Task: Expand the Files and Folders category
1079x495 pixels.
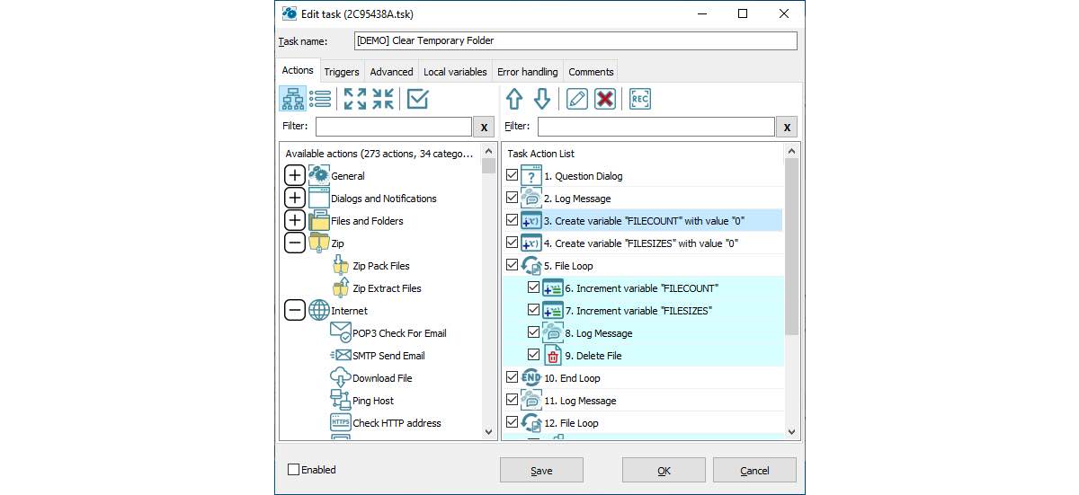Action: pos(295,221)
